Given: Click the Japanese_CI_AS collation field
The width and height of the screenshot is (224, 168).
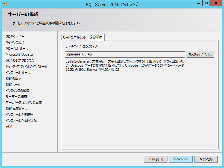Looking at the screenshot, I should click(x=125, y=54).
